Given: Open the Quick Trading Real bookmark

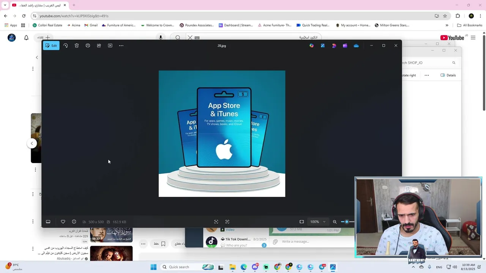Looking at the screenshot, I should point(313,25).
